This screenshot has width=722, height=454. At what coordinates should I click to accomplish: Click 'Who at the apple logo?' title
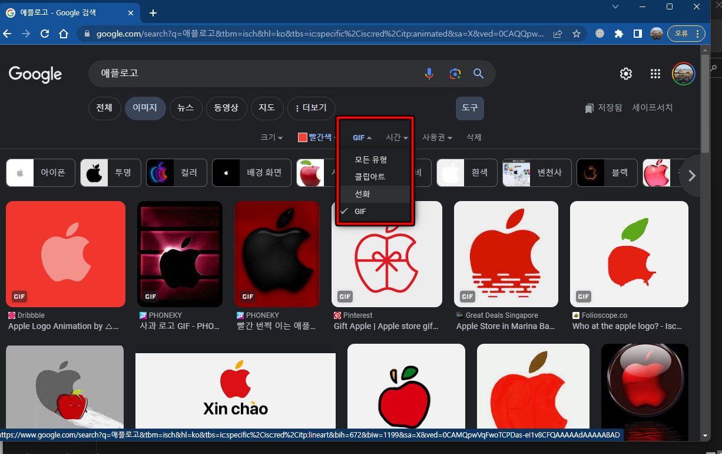coord(627,326)
